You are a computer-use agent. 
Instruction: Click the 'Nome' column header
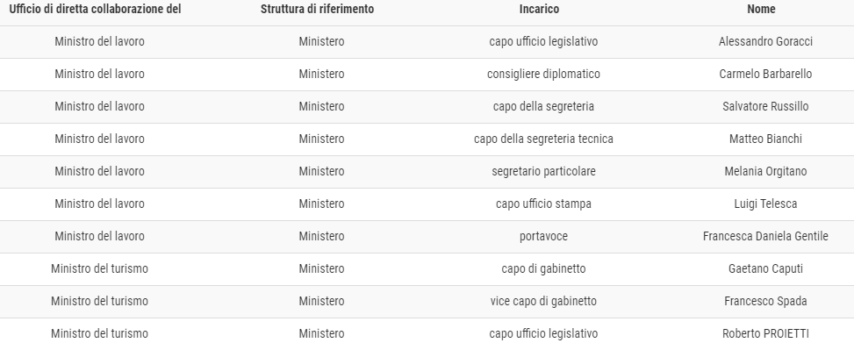point(762,10)
